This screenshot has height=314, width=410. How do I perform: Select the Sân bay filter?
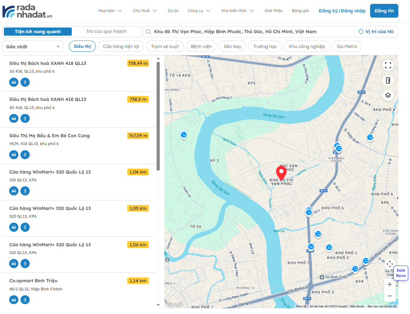pyautogui.click(x=233, y=47)
